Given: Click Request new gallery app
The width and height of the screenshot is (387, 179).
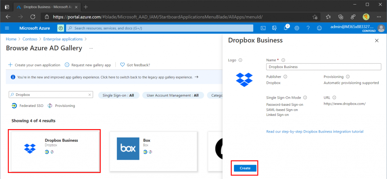Looking at the screenshot, I should 88,65.
